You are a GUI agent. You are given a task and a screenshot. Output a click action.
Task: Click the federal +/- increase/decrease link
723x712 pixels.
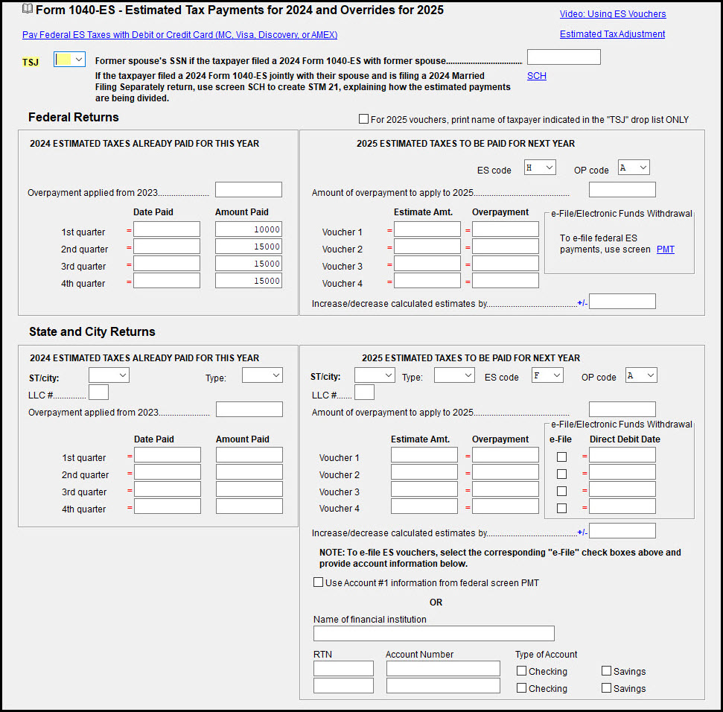coord(582,303)
